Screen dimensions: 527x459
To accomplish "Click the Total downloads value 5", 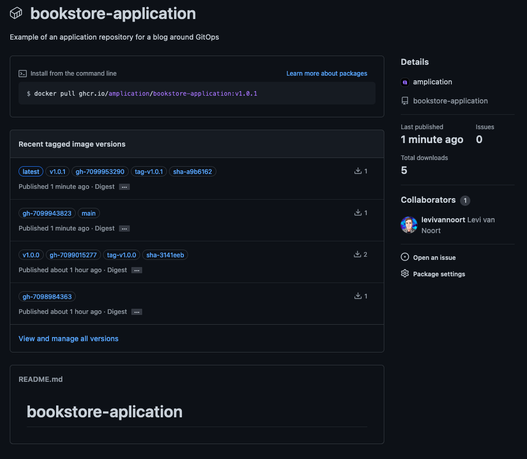I will (x=404, y=170).
